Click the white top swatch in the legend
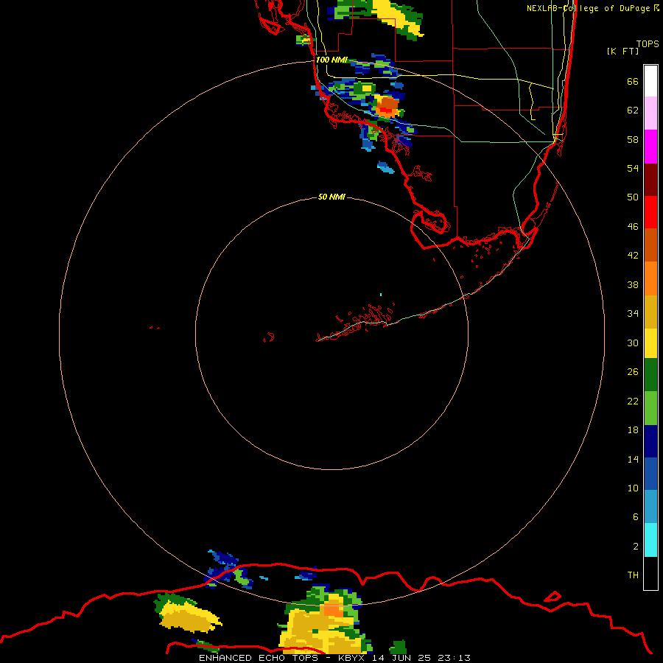This screenshot has height=663, width=663. coord(650,81)
